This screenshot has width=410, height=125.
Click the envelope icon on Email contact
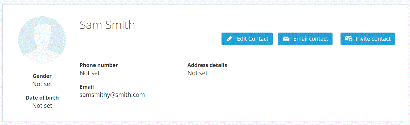[x=286, y=39]
